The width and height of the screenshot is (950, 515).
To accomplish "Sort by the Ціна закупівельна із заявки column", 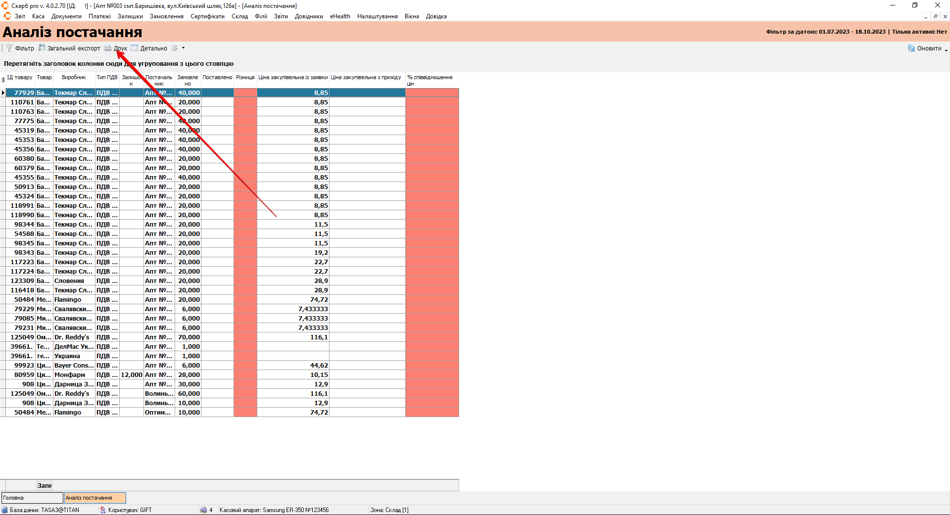I will pos(293,78).
